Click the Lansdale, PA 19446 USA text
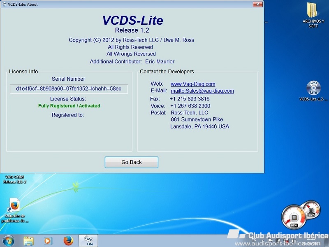This screenshot has width=329, height=247. (x=199, y=126)
